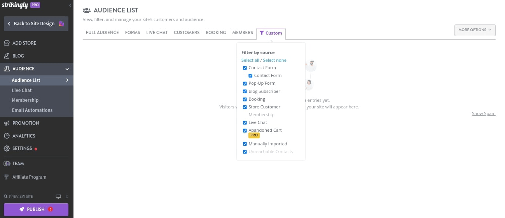Click the Blog pen icon
Image resolution: width=505 pixels, height=218 pixels.
[x=7, y=56]
